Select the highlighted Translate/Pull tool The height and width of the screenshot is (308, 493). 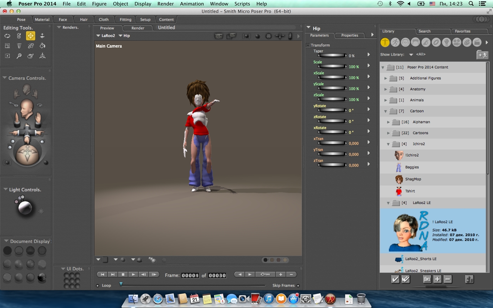point(30,36)
